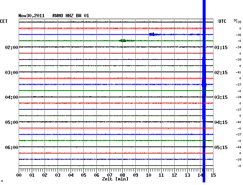
Task: Click x-axis minute tick label 15
Action: tap(213, 175)
